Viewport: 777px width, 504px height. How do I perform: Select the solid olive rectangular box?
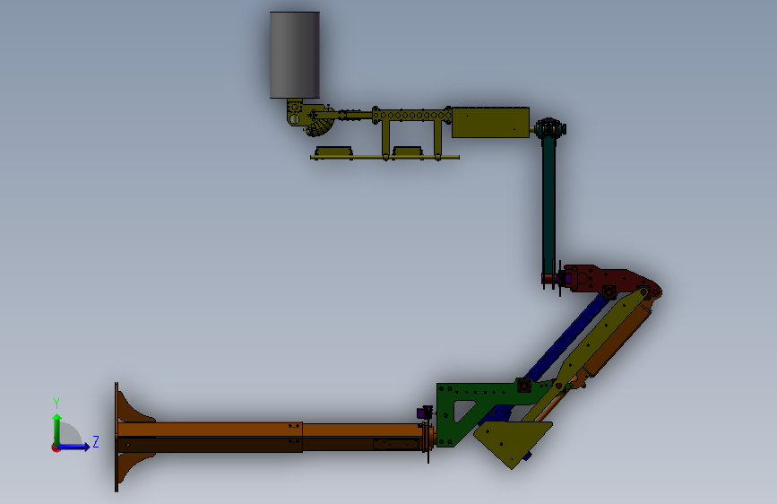pyautogui.click(x=490, y=123)
